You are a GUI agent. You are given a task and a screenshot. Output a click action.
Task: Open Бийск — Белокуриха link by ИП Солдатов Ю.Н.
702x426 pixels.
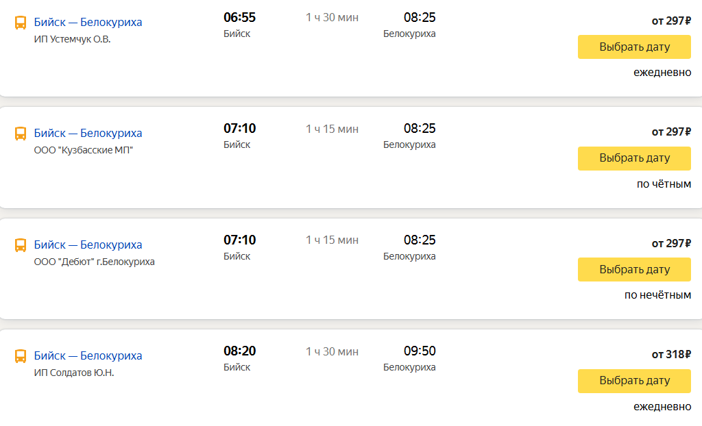(x=88, y=355)
